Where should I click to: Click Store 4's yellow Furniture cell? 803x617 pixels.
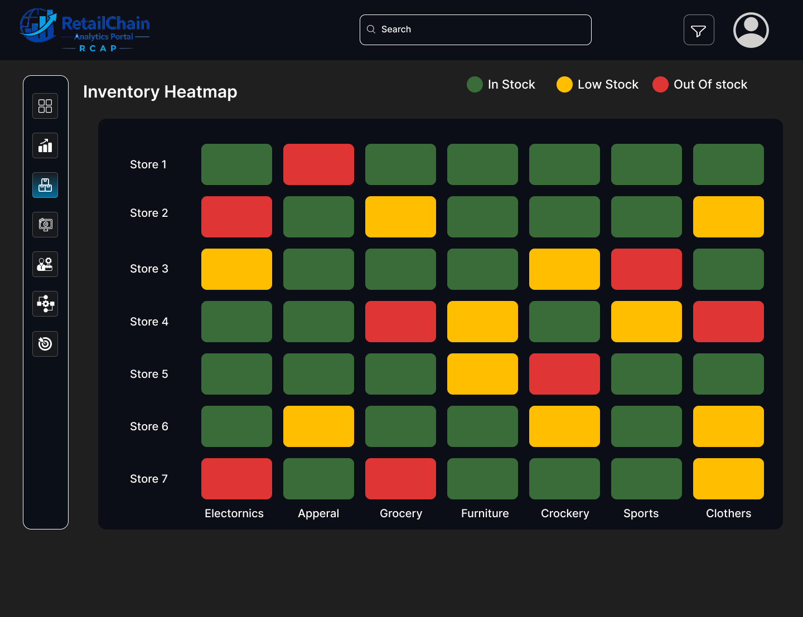click(482, 322)
